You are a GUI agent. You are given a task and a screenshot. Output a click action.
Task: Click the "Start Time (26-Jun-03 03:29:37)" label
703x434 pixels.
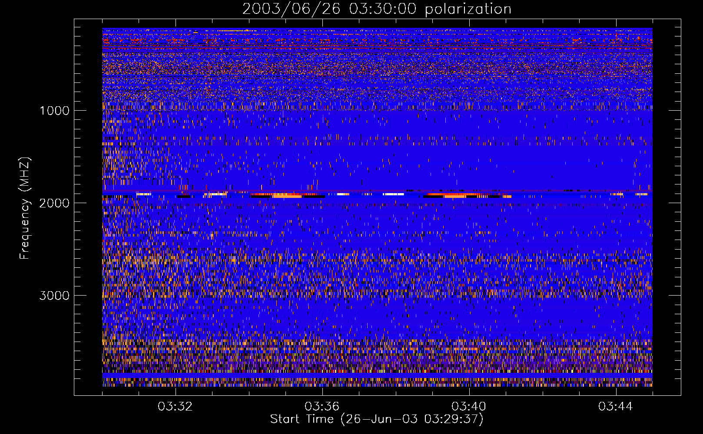click(377, 419)
